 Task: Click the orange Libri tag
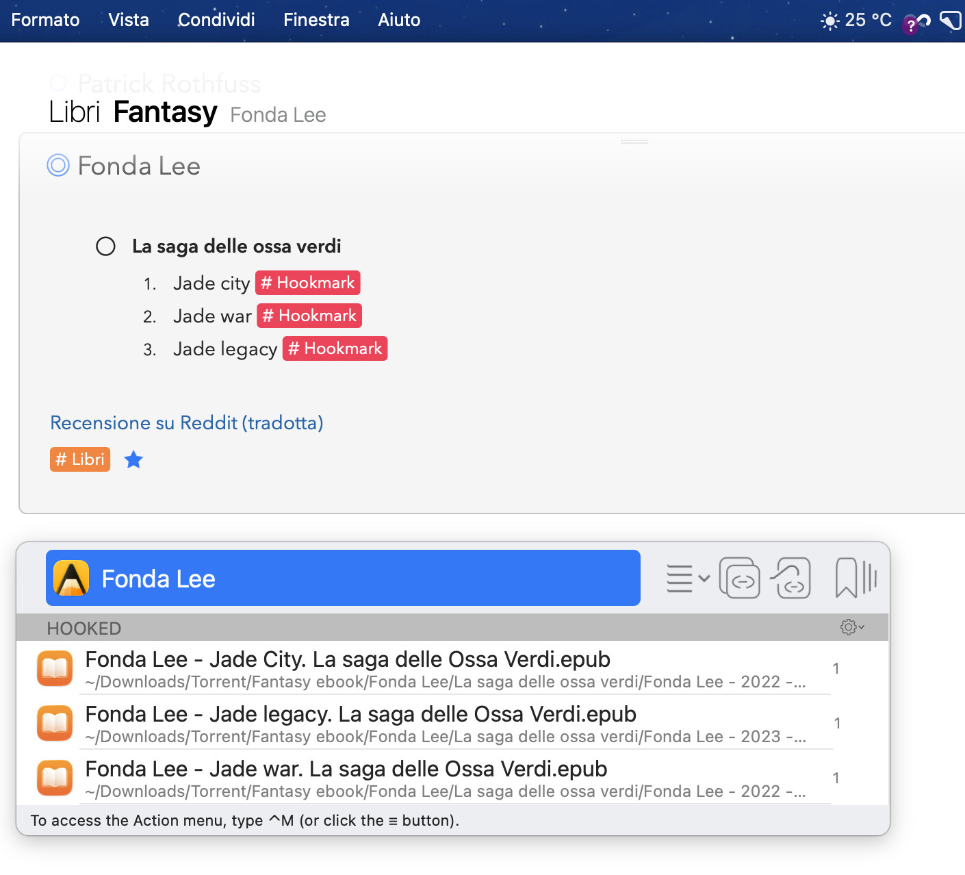[80, 459]
